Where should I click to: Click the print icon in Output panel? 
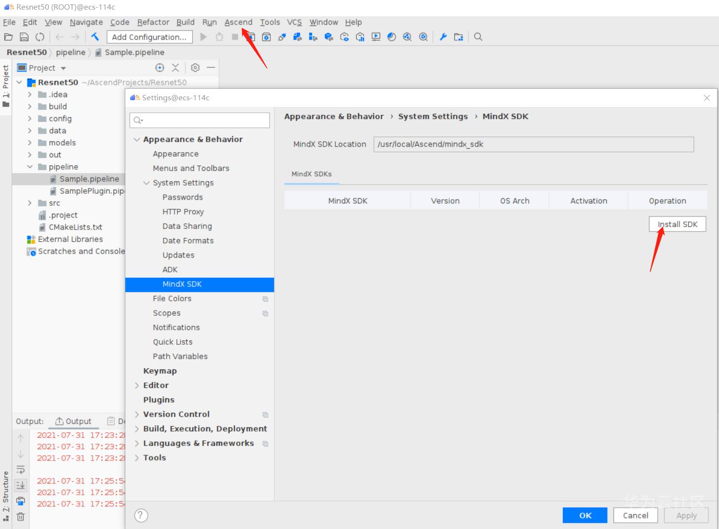(21, 501)
